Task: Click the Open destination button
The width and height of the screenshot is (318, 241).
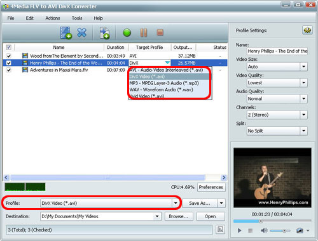Action: pyautogui.click(x=211, y=216)
